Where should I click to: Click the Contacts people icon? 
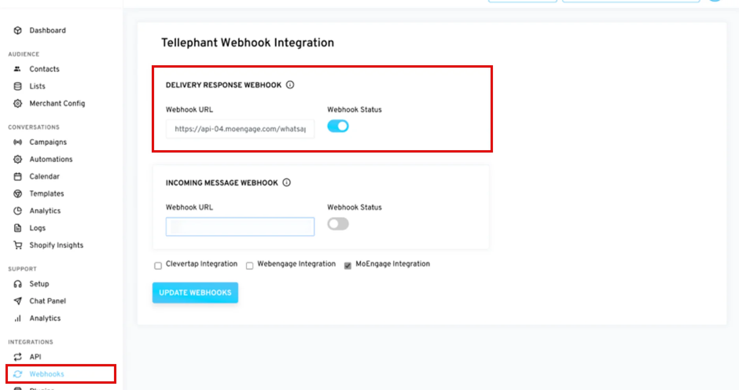tap(17, 69)
